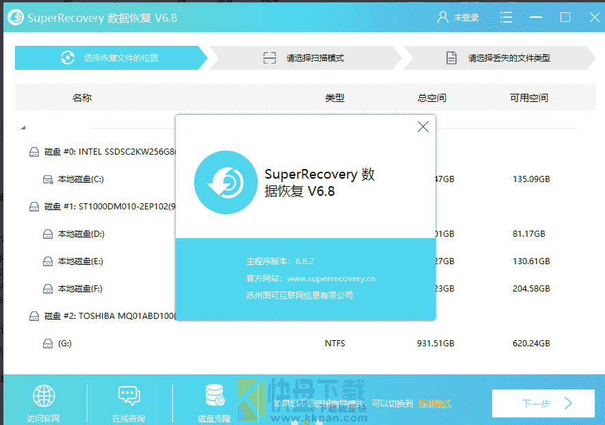
Task: Select 本地磁盘(C:) drive
Action: pos(81,179)
